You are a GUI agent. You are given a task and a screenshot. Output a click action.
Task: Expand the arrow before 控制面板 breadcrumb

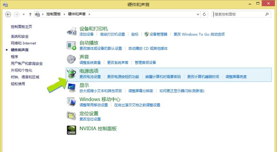(x=43, y=14)
